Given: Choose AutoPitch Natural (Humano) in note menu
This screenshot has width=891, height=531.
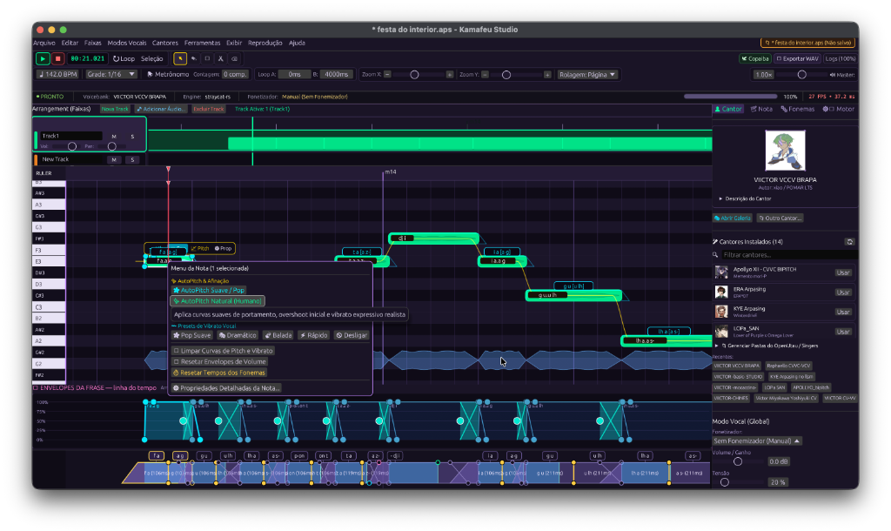Looking at the screenshot, I should click(x=218, y=300).
